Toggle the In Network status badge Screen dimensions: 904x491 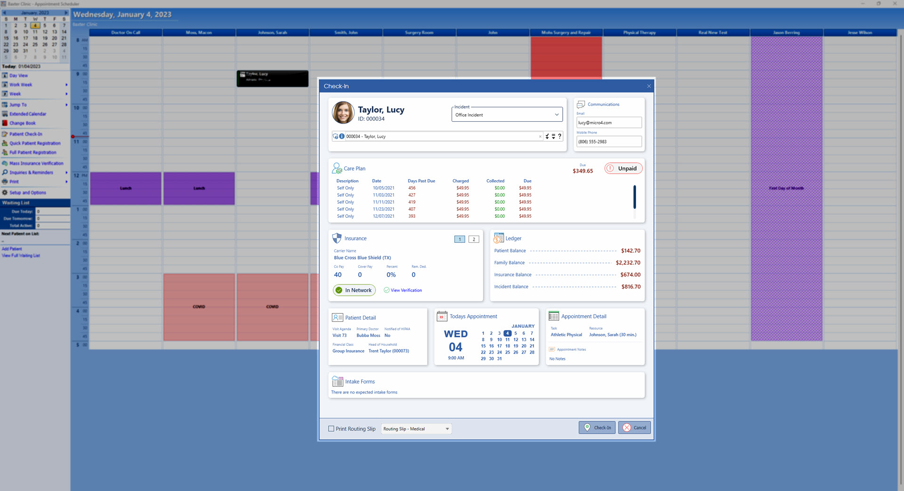(x=354, y=290)
